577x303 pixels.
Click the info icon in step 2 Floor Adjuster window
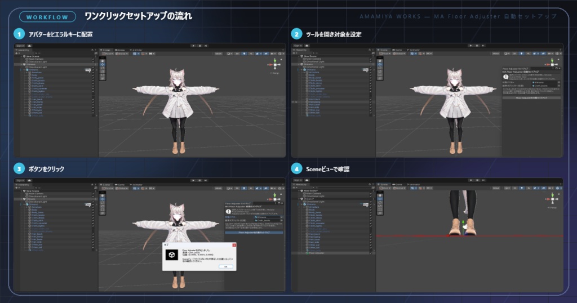pyautogui.click(x=505, y=77)
